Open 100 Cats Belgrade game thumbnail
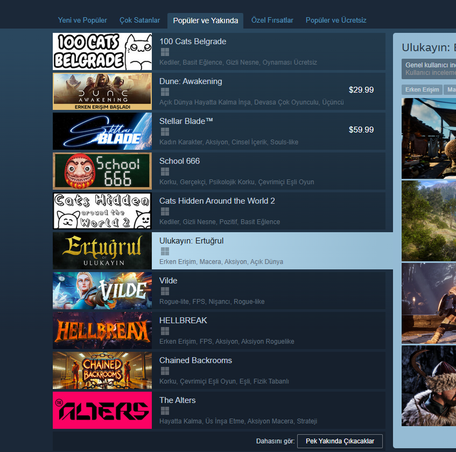Viewport: 456px width, 452px height. click(102, 52)
